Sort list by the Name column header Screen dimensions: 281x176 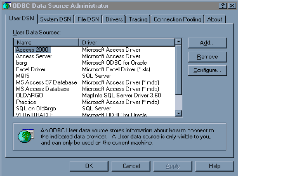[x=46, y=43]
